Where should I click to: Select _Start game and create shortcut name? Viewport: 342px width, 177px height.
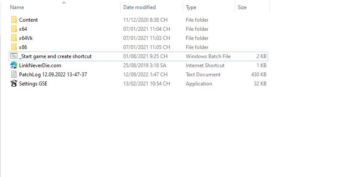click(x=55, y=56)
